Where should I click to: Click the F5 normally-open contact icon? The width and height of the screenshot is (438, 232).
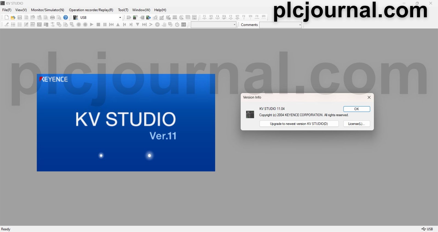pyautogui.click(x=204, y=17)
